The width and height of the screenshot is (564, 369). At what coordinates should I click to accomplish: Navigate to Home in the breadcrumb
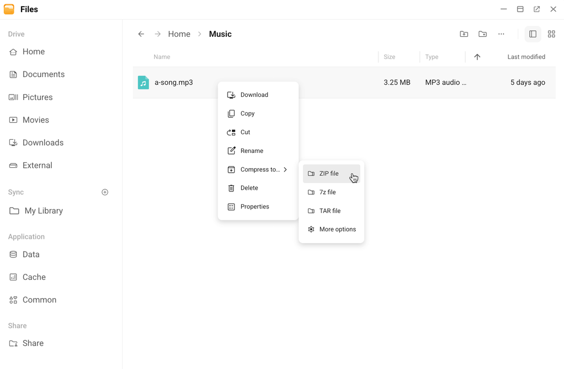click(x=179, y=34)
